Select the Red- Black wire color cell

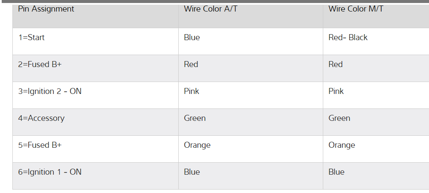(x=348, y=38)
